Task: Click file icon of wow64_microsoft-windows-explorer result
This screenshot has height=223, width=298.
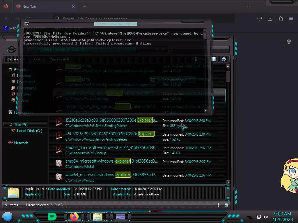Action: pos(59,177)
